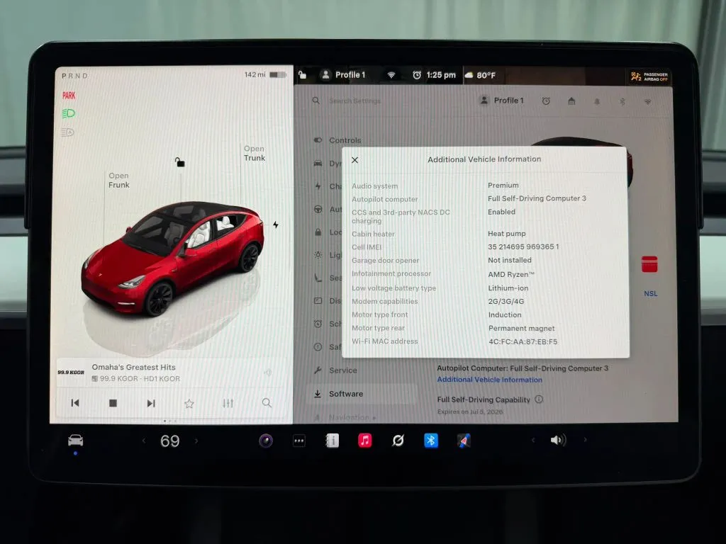
Task: Tap the red gift icon above NSL
Action: [649, 264]
